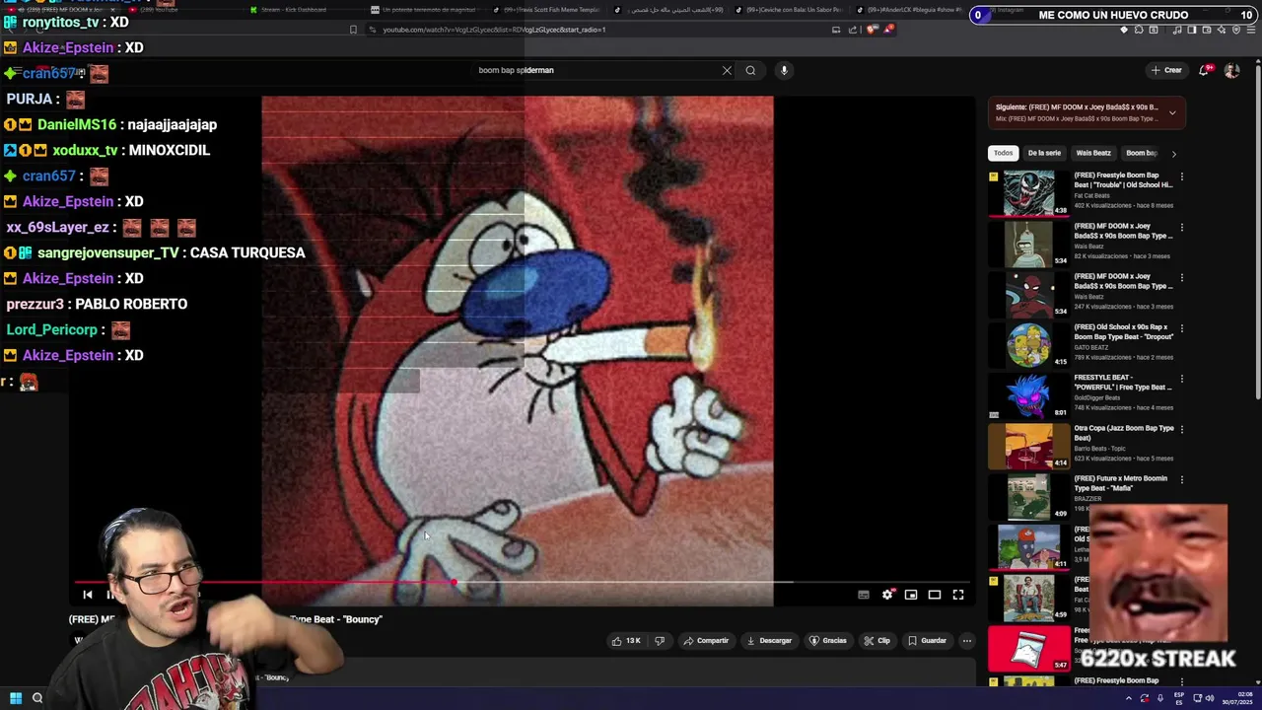Open taskbar volume control
The height and width of the screenshot is (710, 1262).
[1210, 698]
